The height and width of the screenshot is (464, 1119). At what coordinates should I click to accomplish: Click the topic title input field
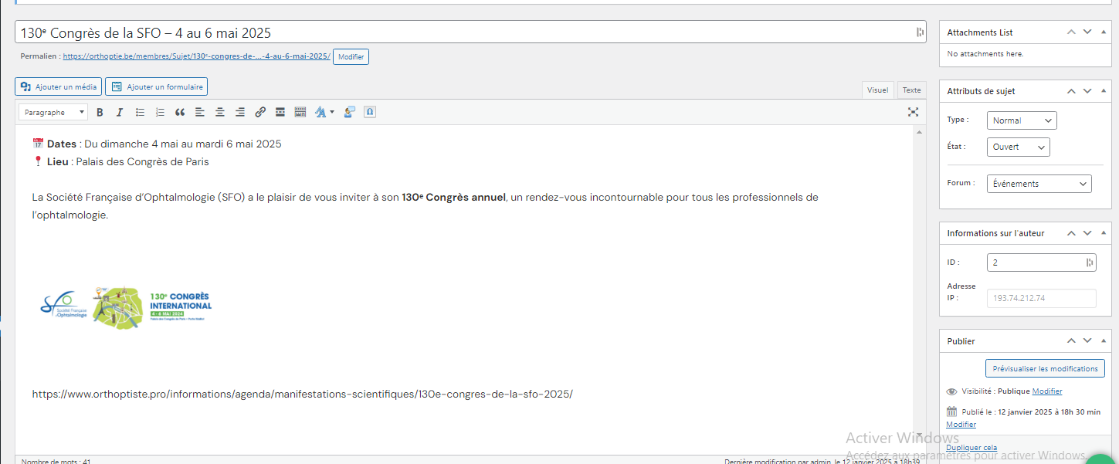[x=470, y=32]
